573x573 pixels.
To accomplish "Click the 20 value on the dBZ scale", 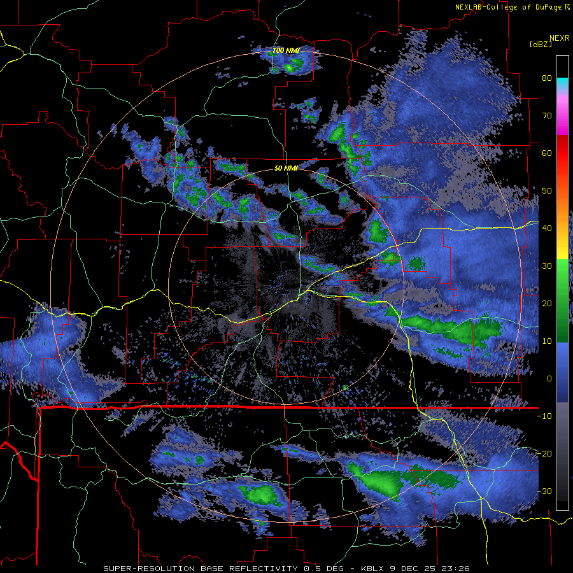I will [x=547, y=303].
